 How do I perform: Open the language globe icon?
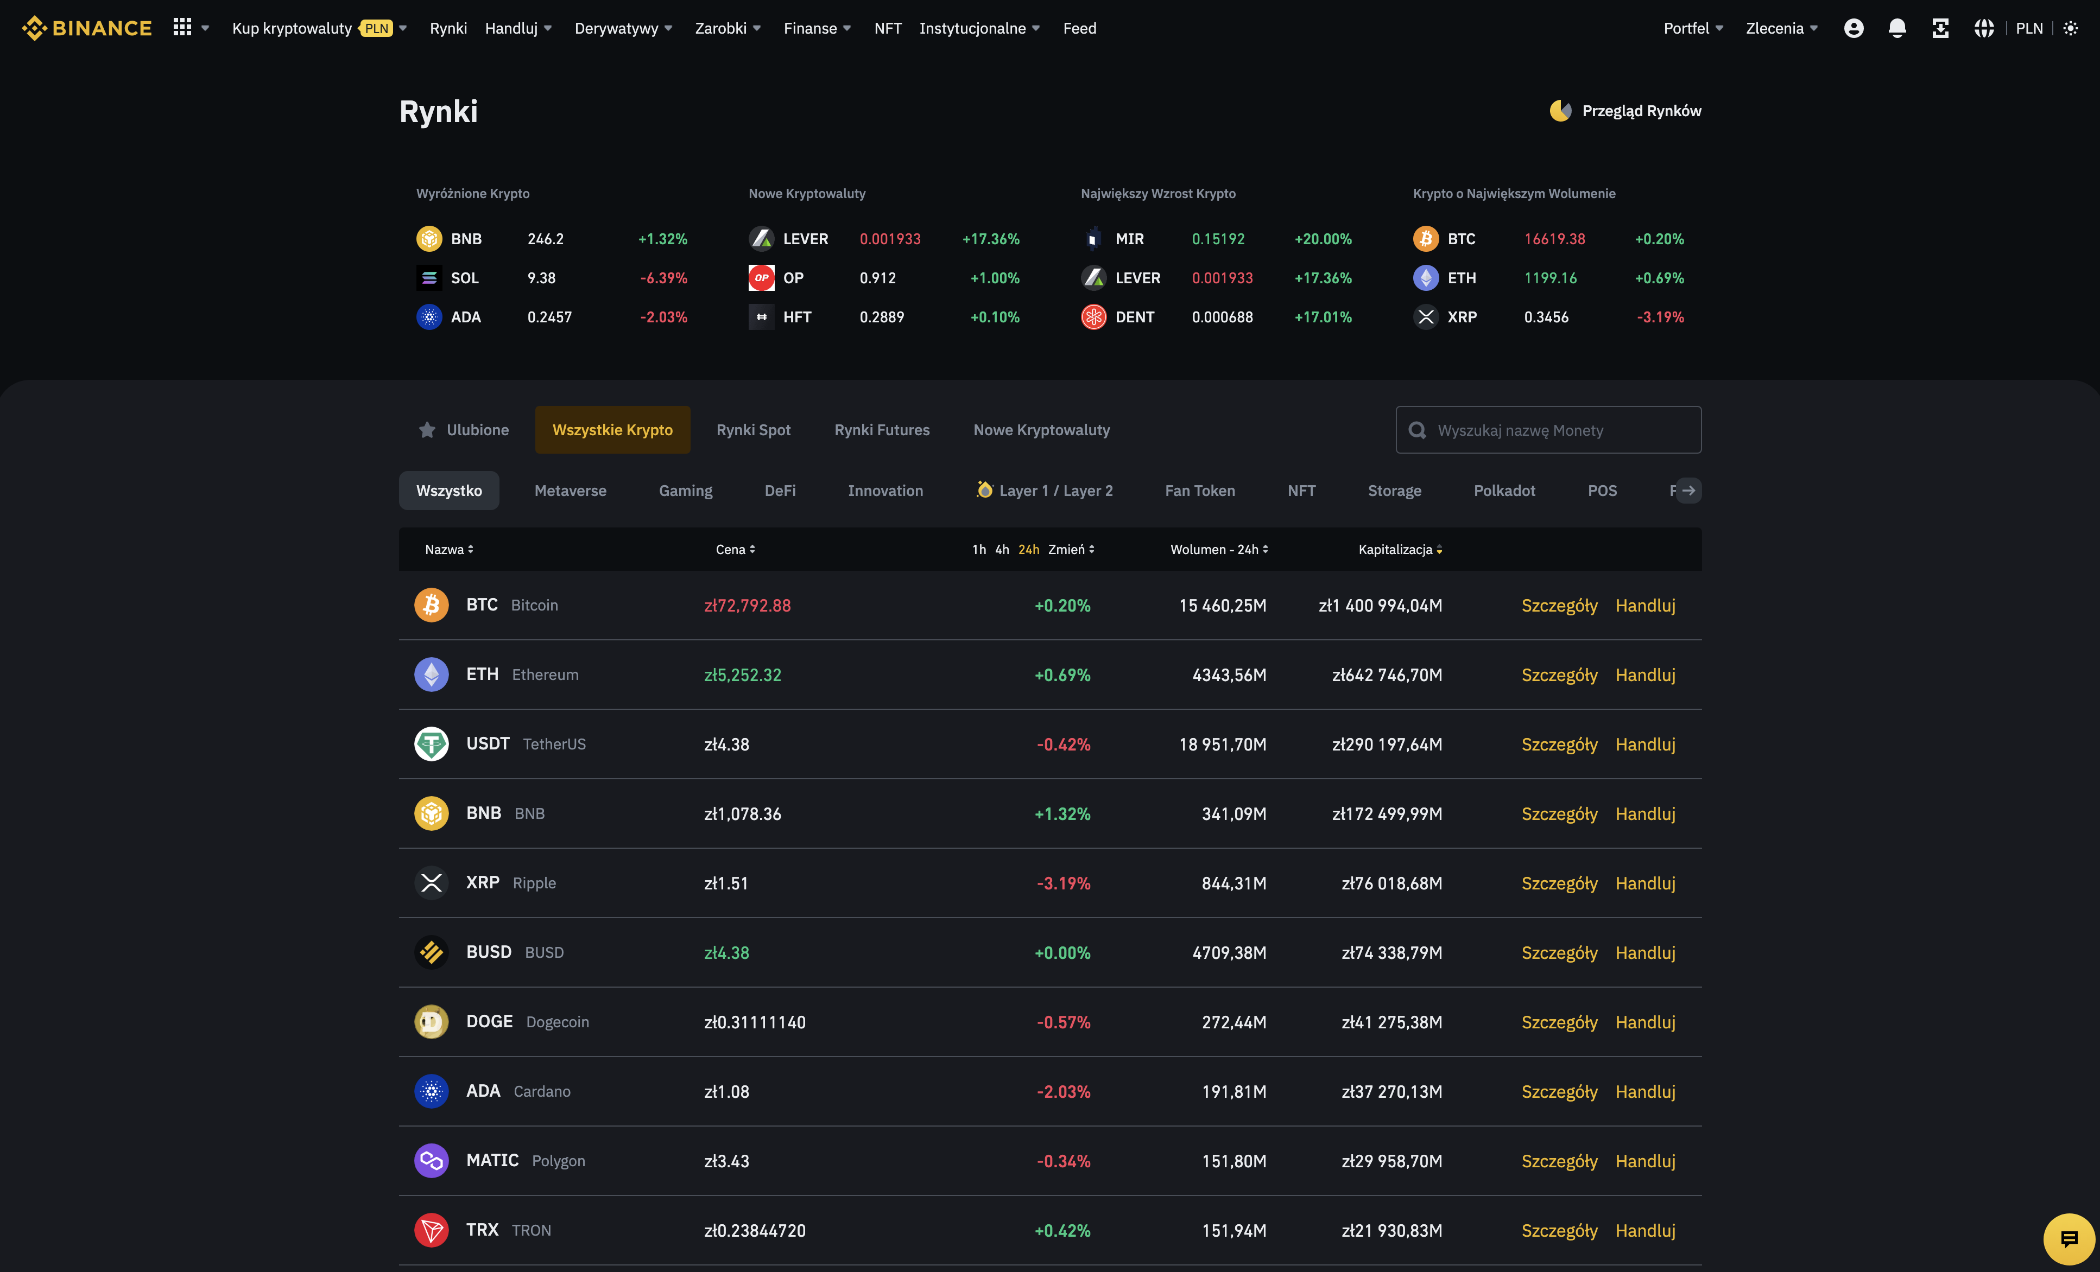(1983, 28)
